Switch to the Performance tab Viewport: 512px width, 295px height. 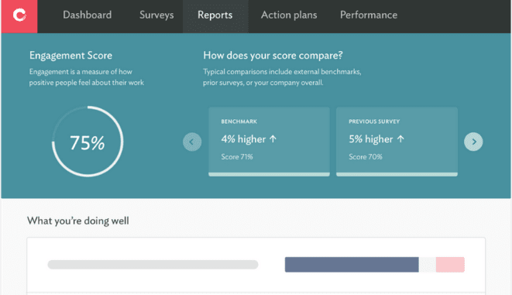(369, 15)
